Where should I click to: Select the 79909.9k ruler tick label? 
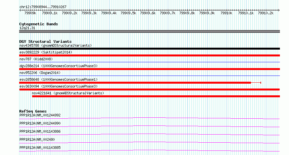pyautogui.click(x=207, y=13)
